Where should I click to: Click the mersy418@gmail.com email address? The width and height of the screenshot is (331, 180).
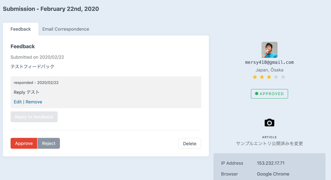[269, 62]
